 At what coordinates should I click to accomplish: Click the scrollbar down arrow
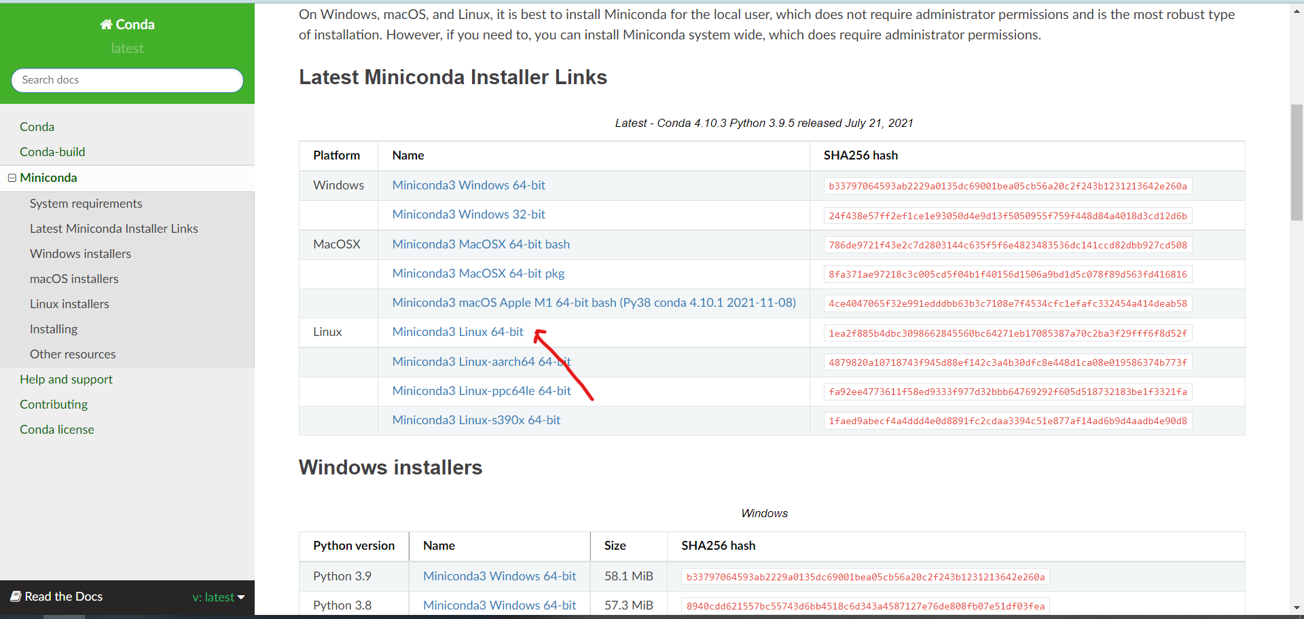pos(1297,608)
